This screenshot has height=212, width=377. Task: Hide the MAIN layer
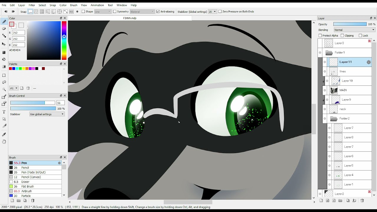[325, 90]
